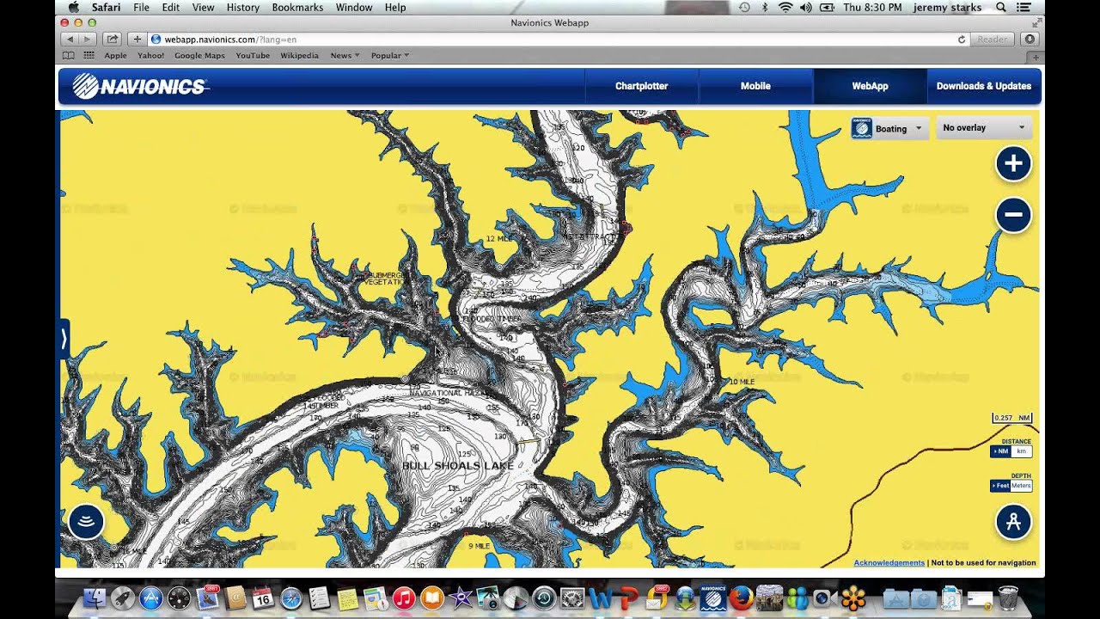Click the jeremy starks user menu
The width and height of the screenshot is (1100, 619).
[x=947, y=7]
